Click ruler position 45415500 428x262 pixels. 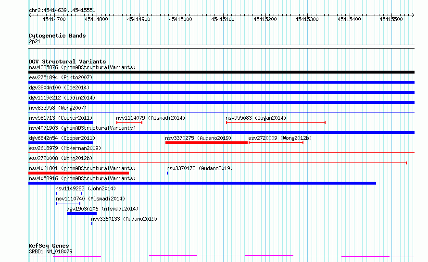click(x=391, y=19)
